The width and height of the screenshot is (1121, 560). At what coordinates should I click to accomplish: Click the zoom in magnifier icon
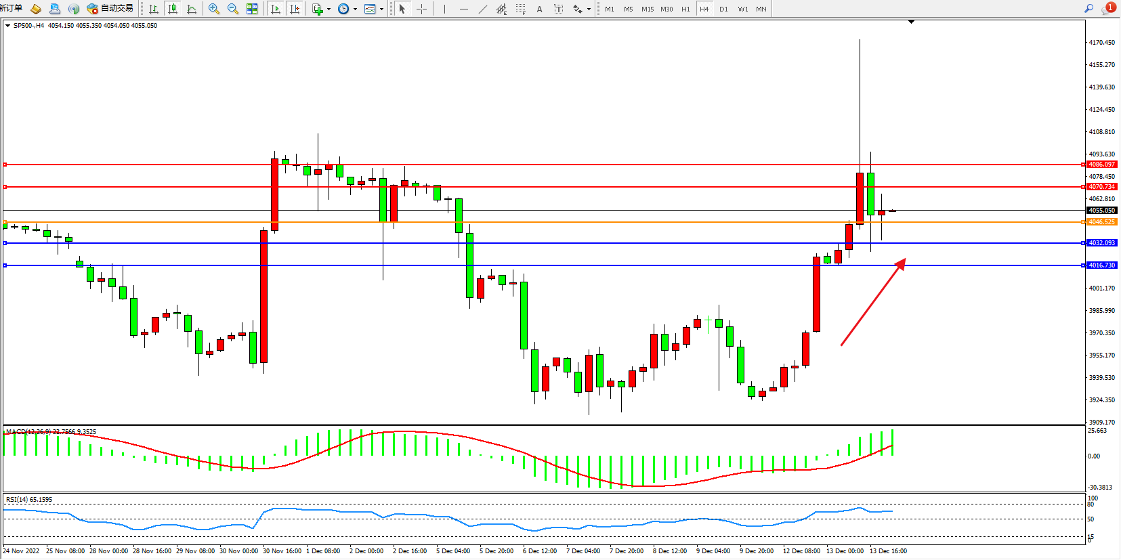214,9
